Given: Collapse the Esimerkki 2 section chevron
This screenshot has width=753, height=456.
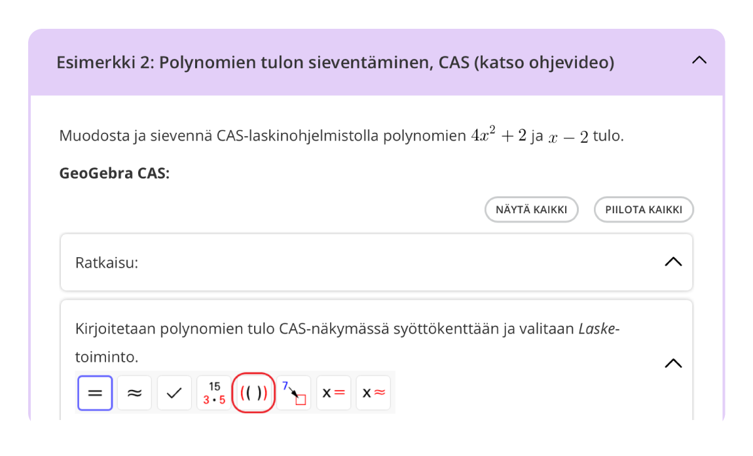Looking at the screenshot, I should pos(699,60).
